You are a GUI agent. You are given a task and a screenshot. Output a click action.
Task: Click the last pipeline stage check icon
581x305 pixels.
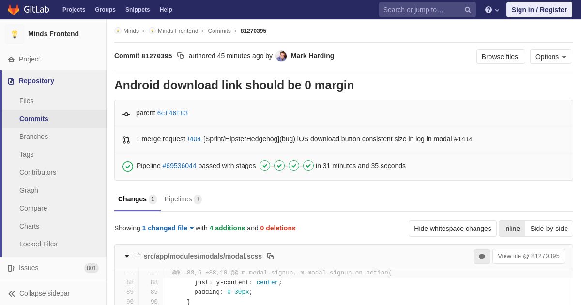308,166
